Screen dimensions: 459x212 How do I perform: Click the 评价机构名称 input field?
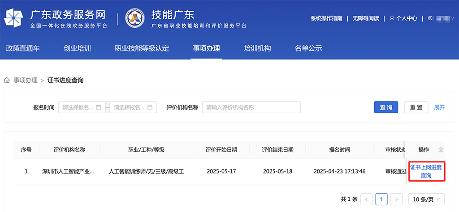251,107
